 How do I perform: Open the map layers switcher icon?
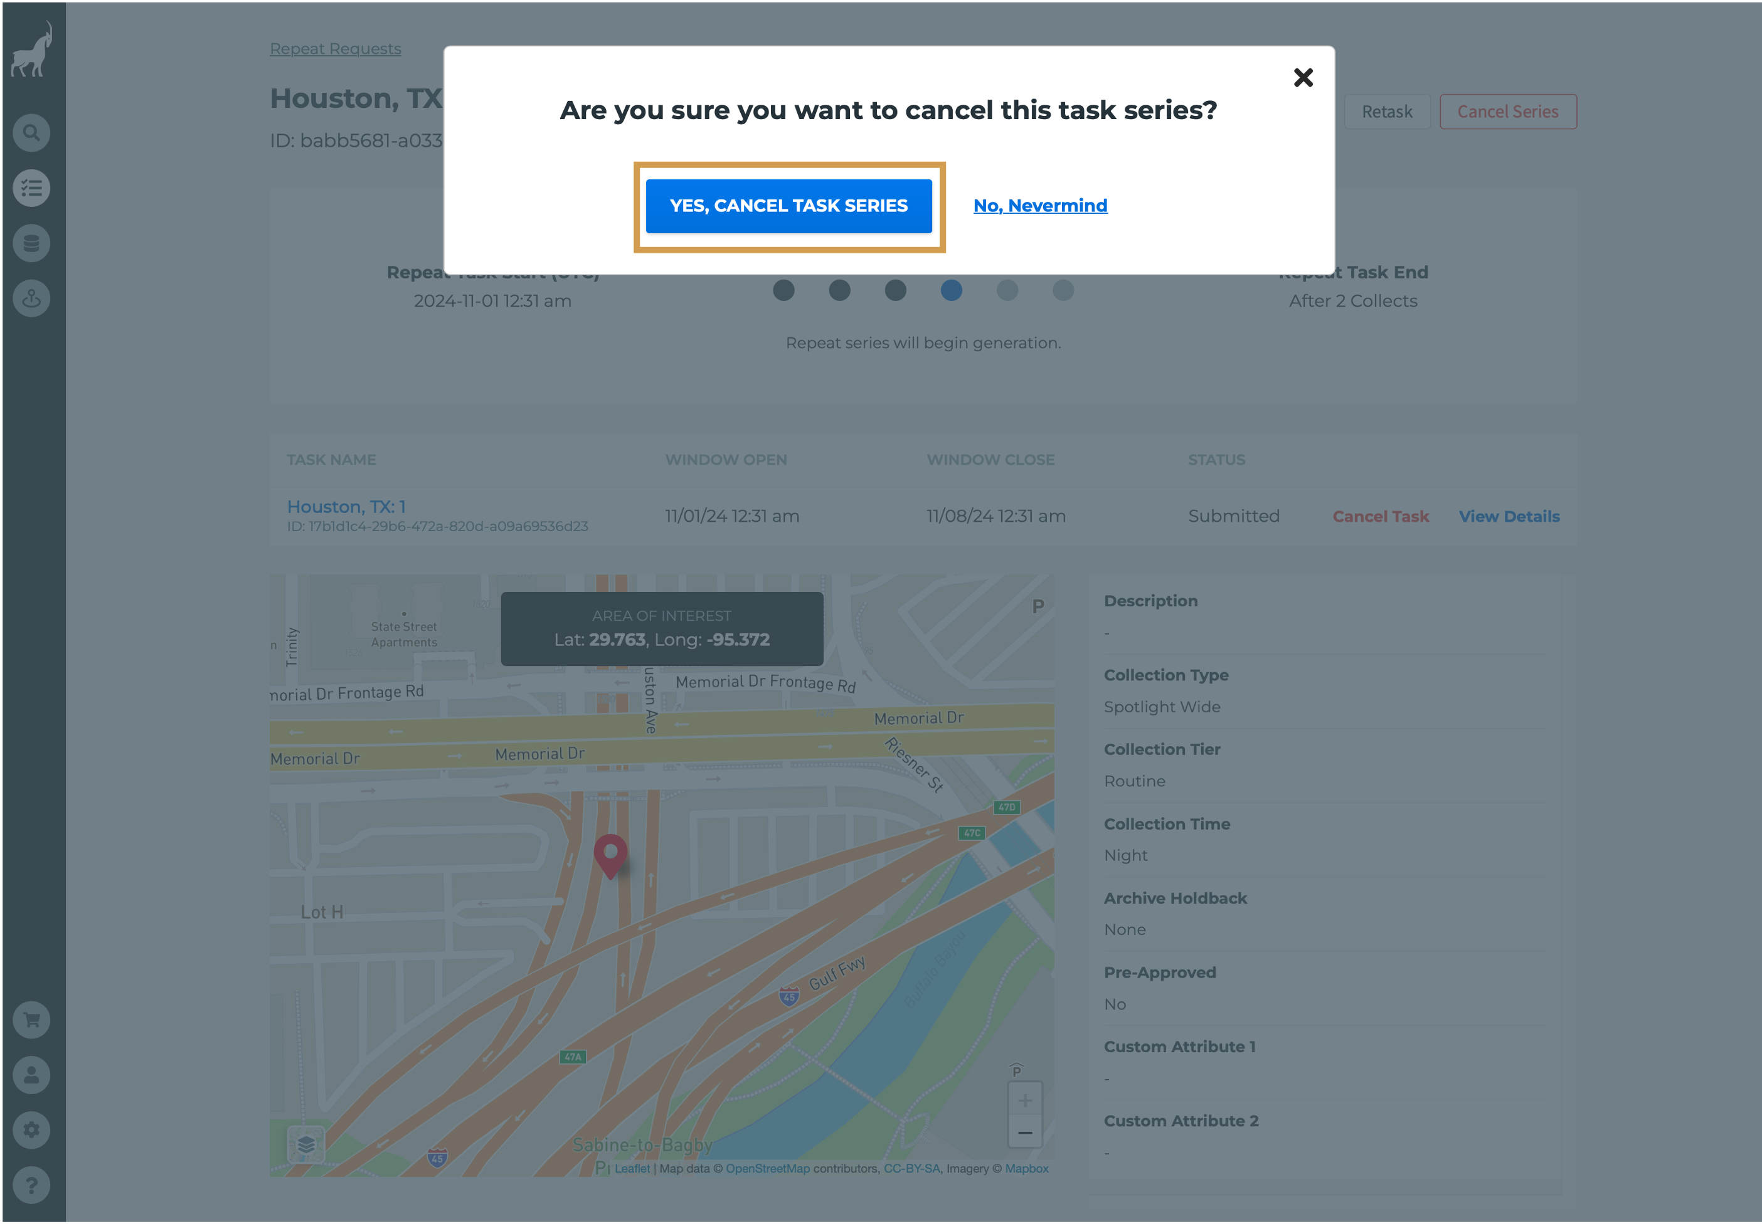coord(305,1145)
